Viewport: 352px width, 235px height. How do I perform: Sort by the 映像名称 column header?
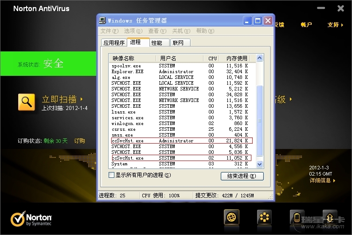(133, 59)
